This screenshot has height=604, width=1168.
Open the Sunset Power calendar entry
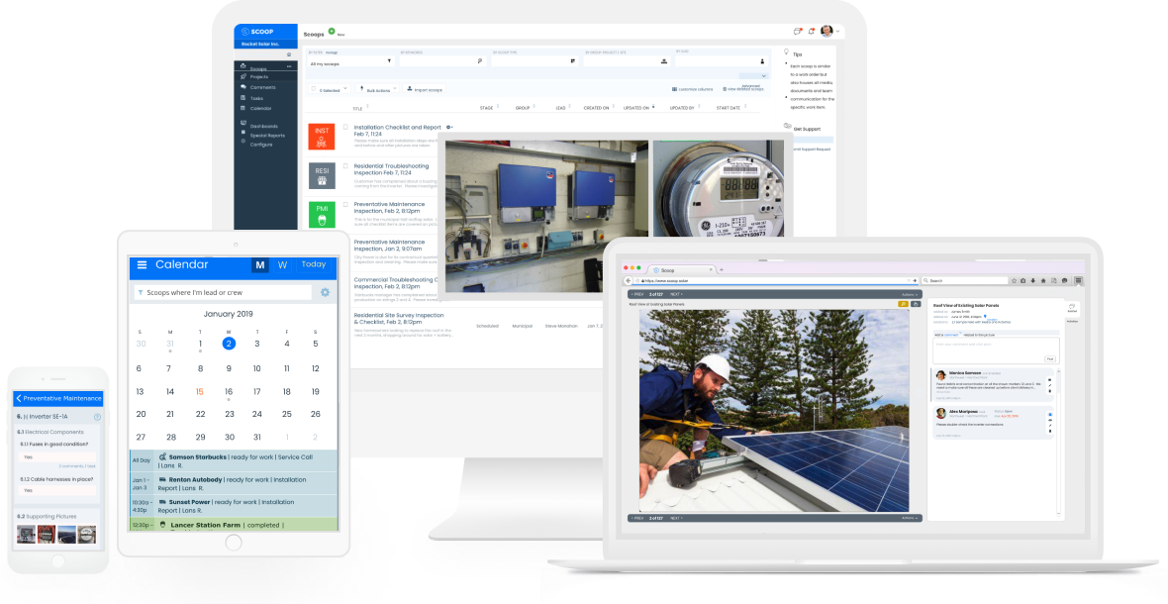point(234,506)
